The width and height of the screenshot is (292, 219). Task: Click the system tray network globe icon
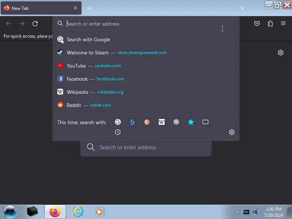click(x=255, y=212)
